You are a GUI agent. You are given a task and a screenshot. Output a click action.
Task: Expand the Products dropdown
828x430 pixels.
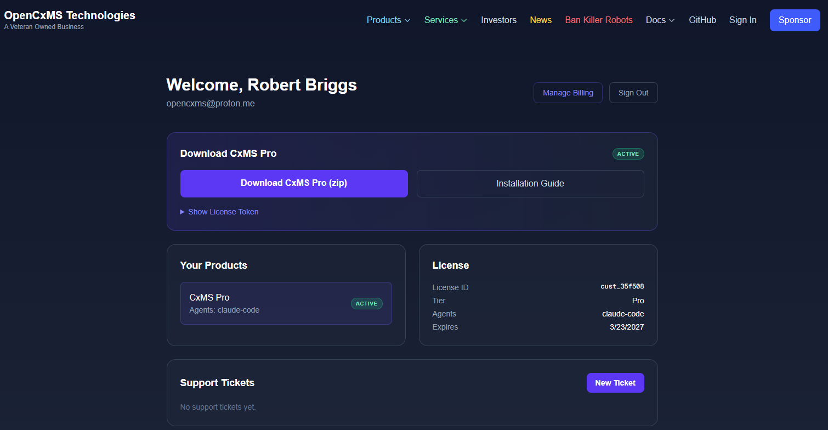pyautogui.click(x=388, y=20)
